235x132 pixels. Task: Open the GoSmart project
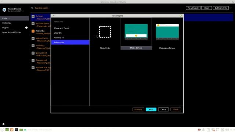point(41,18)
